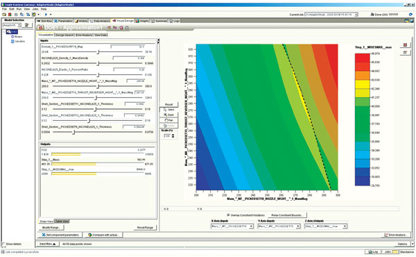416x257 pixels.
Task: Adjust the NOZZLE_WGHT mass slider
Action: pyautogui.click(x=98, y=86)
